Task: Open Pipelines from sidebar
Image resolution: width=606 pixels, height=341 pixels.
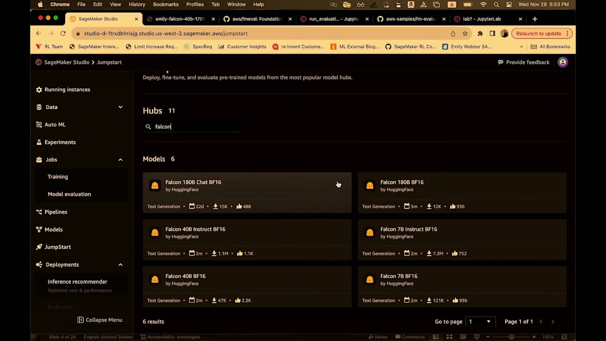Action: click(52, 212)
